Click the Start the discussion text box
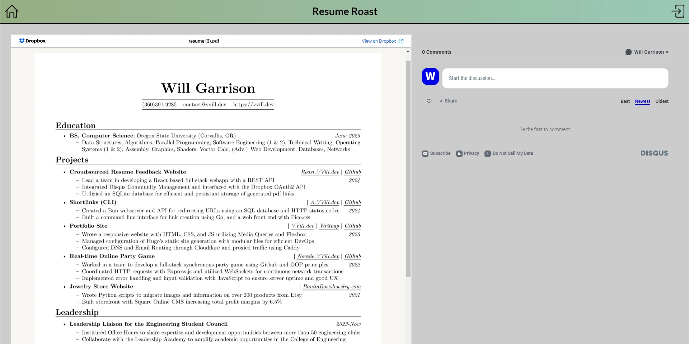Viewport: 689px width, 344px height. [555, 78]
